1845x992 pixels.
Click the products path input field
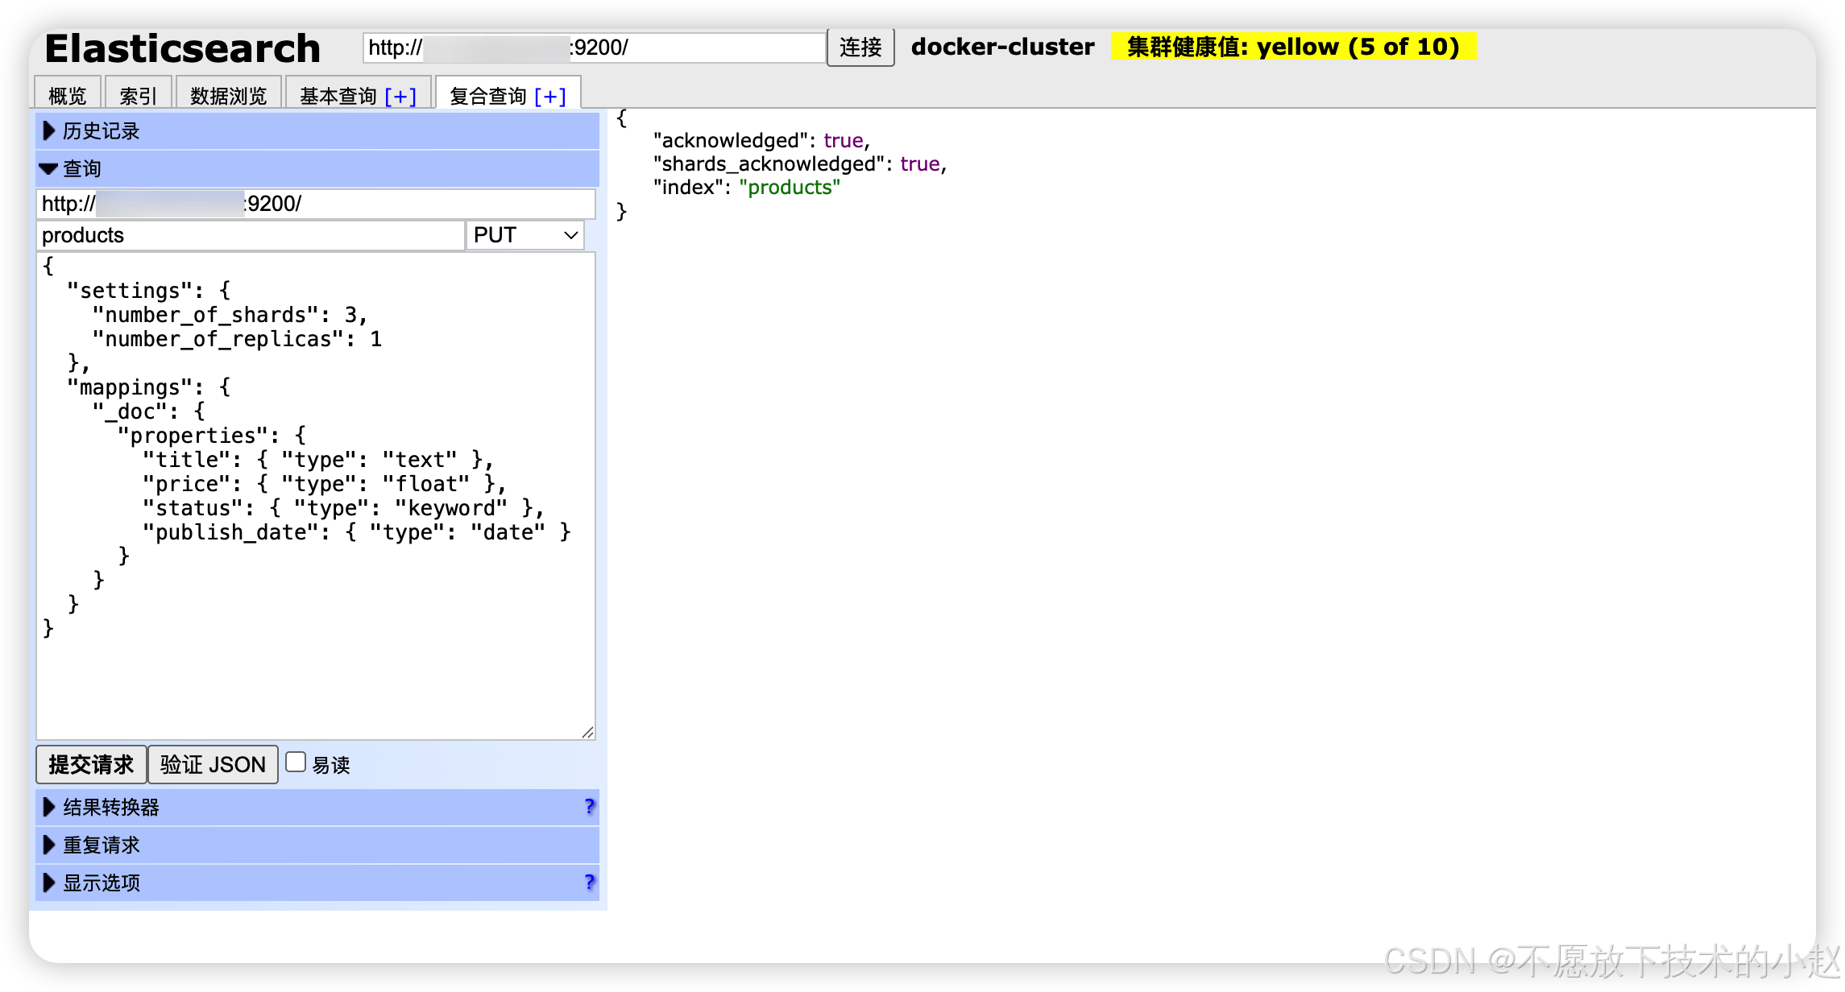pyautogui.click(x=250, y=235)
